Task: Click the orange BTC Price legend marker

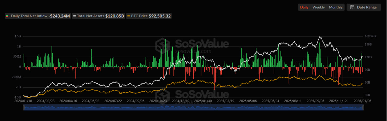Action: (x=129, y=16)
